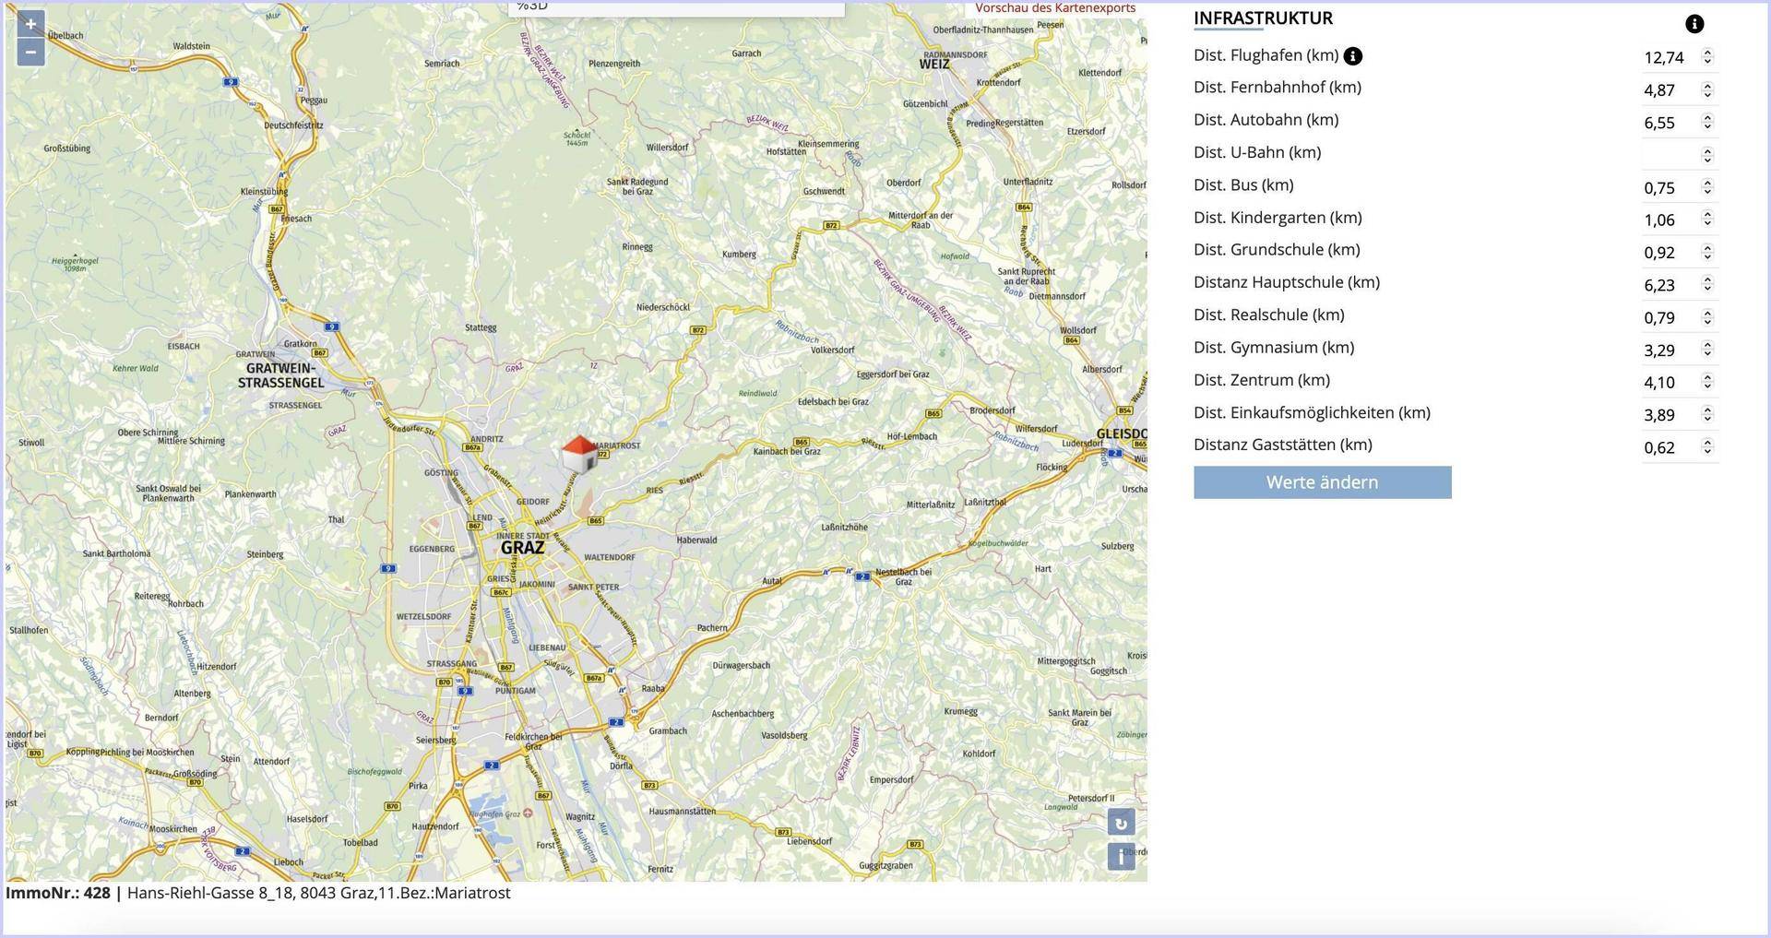Adjust the Dist. Flughafen stepper
The width and height of the screenshot is (1771, 938).
click(x=1707, y=57)
